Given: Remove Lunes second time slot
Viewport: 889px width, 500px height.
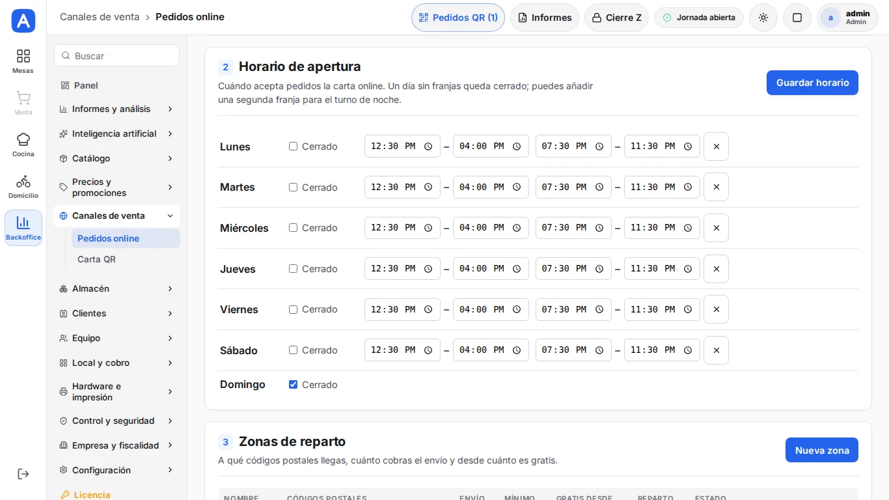Looking at the screenshot, I should click(x=716, y=146).
